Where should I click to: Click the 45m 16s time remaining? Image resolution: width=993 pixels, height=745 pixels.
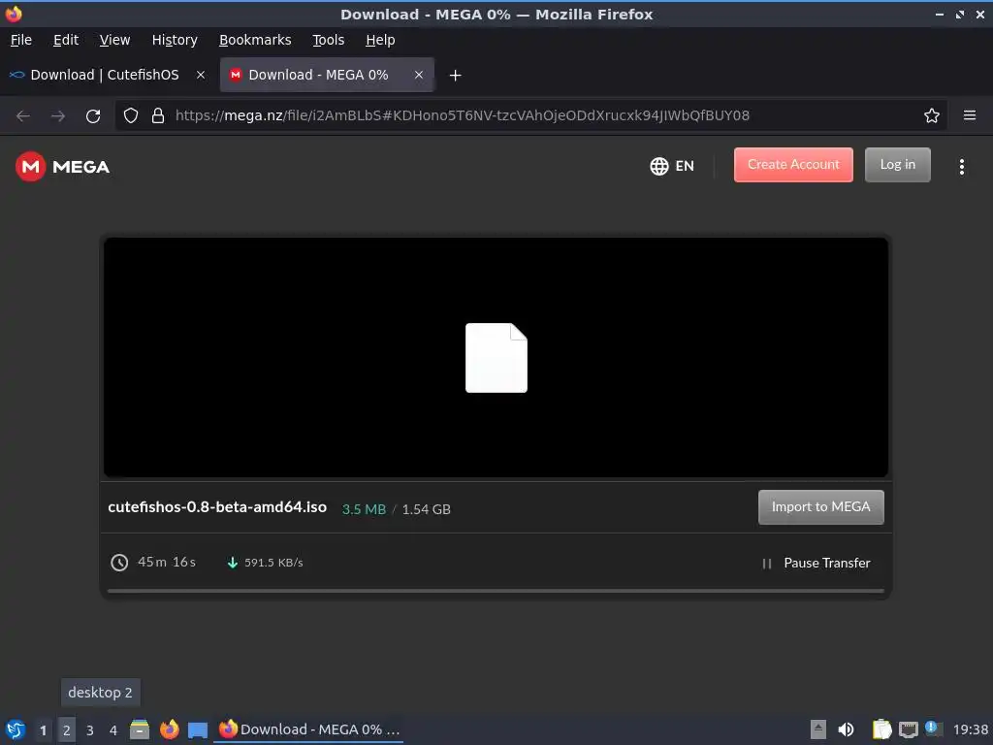[167, 562]
